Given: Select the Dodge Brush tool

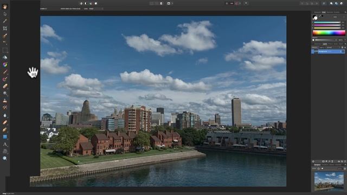Looking at the screenshot, I should [5, 94].
